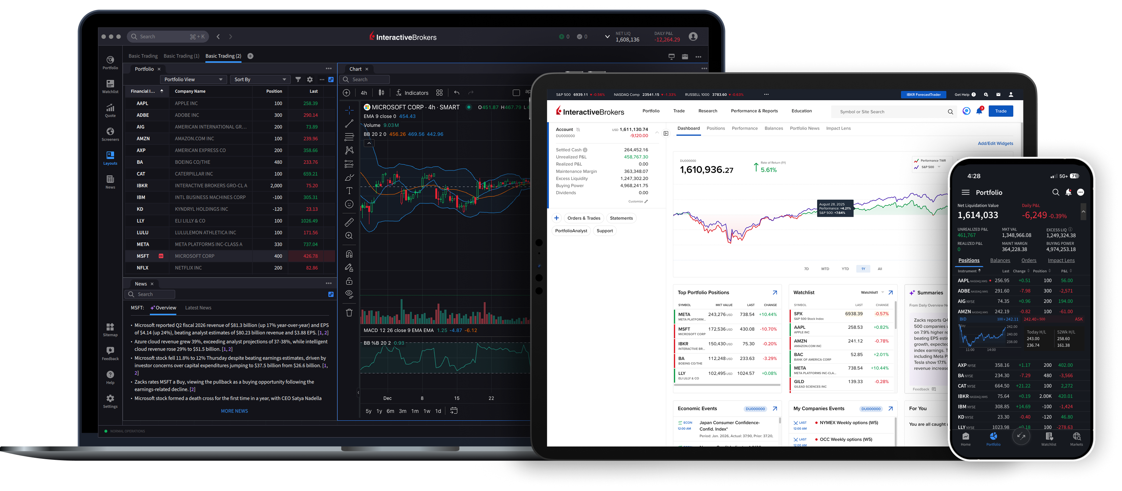Image resolution: width=1122 pixels, height=491 pixels.
Task: Switch to the Latest News tab
Action: pyautogui.click(x=198, y=307)
